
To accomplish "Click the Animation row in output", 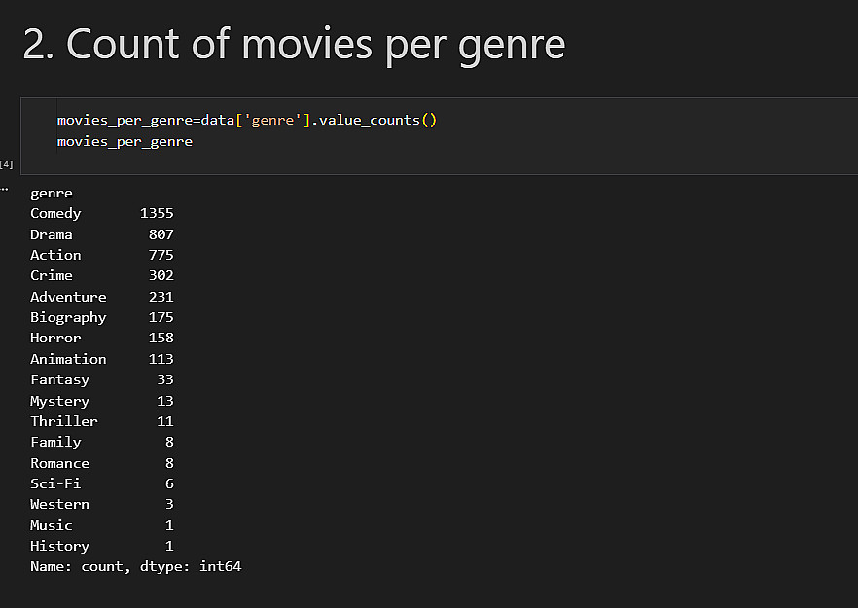I will [x=68, y=359].
